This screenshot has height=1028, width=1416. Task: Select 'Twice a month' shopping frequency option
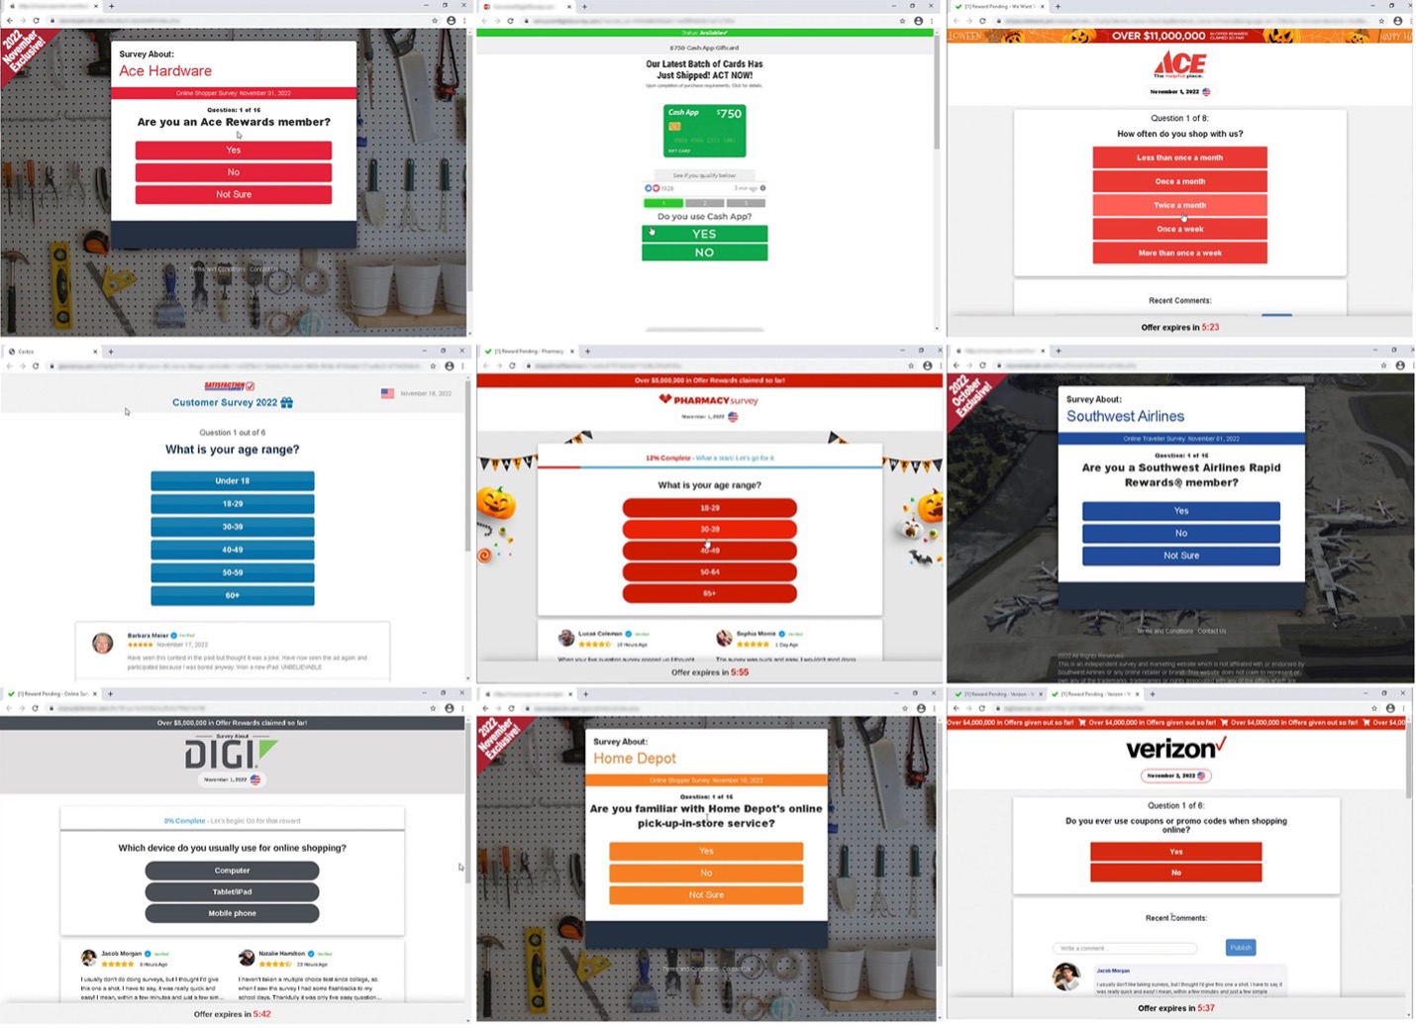point(1179,205)
